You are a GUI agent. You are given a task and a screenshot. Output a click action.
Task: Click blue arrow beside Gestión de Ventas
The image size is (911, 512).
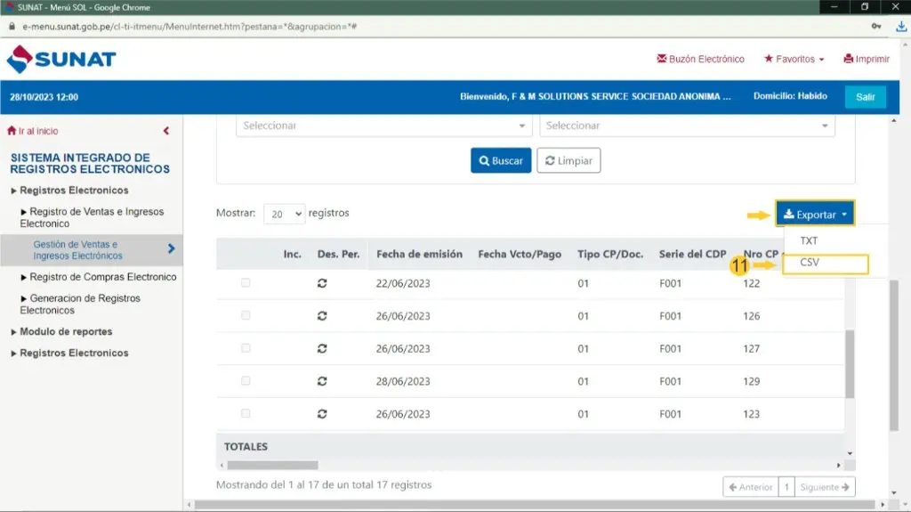[171, 249]
